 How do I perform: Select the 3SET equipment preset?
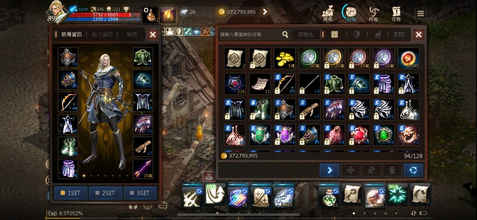pos(140,193)
